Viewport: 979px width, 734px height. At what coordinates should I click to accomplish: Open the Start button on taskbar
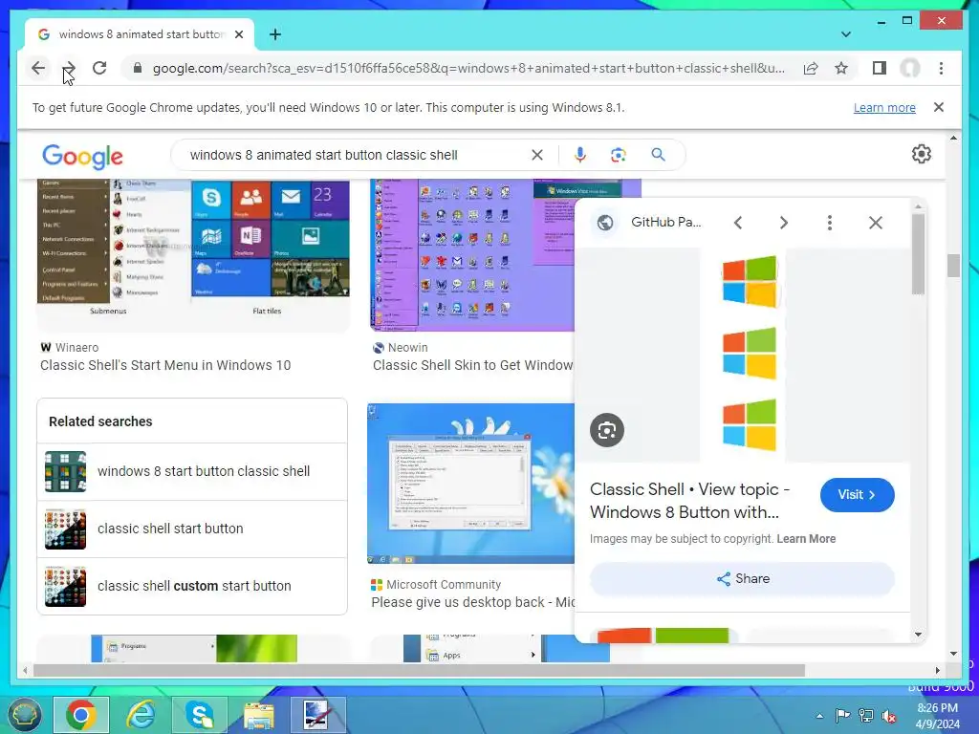pos(24,715)
